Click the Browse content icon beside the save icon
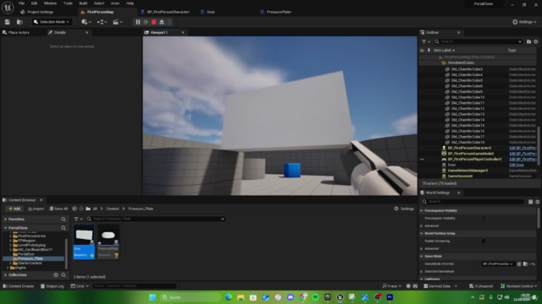The image size is (542, 304). coord(19,22)
